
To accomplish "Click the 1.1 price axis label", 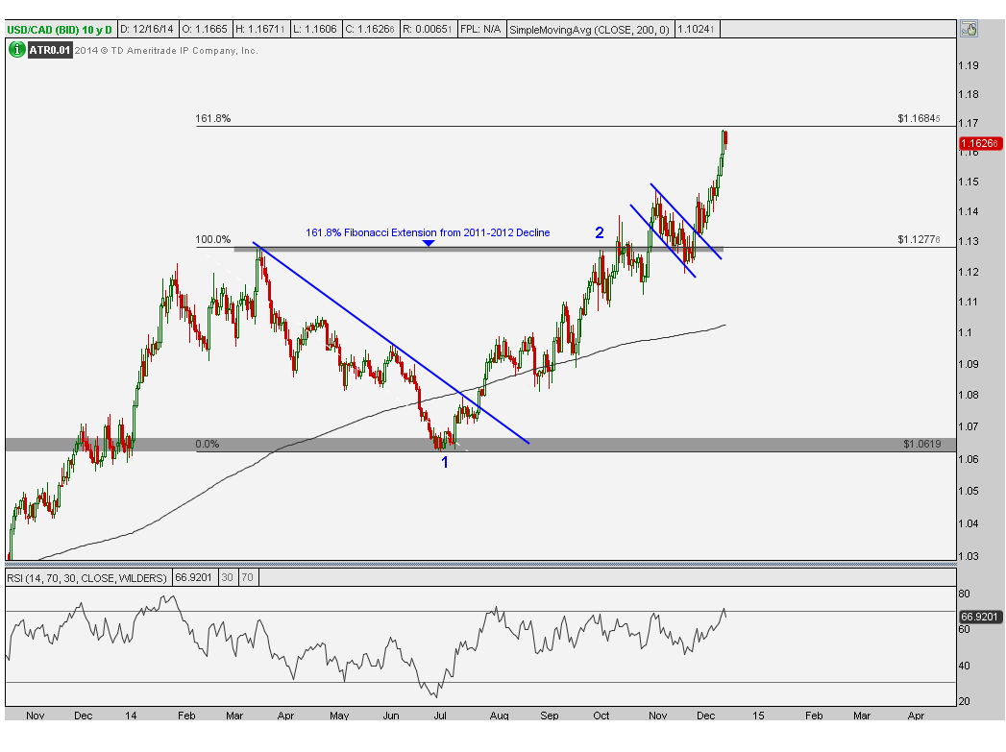I will [x=965, y=332].
